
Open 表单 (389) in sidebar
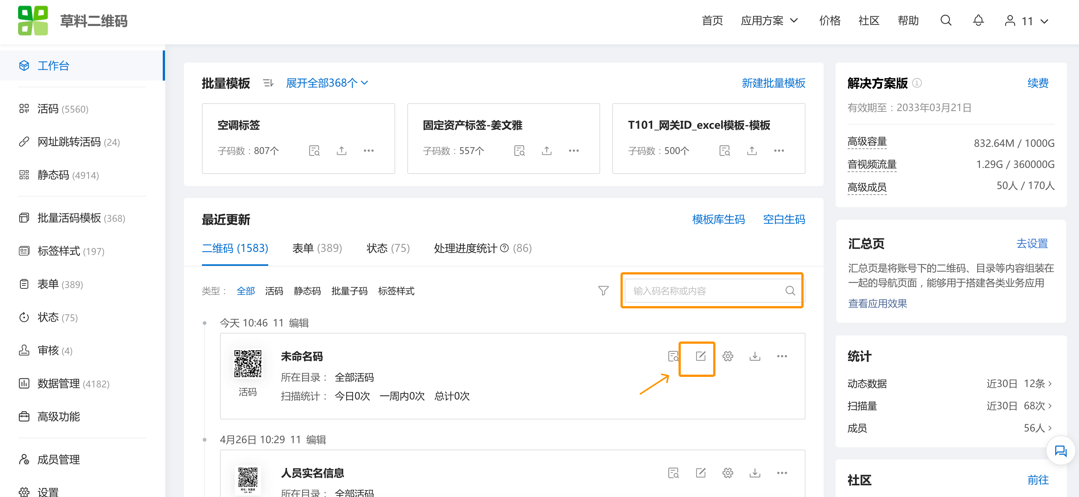tap(60, 284)
